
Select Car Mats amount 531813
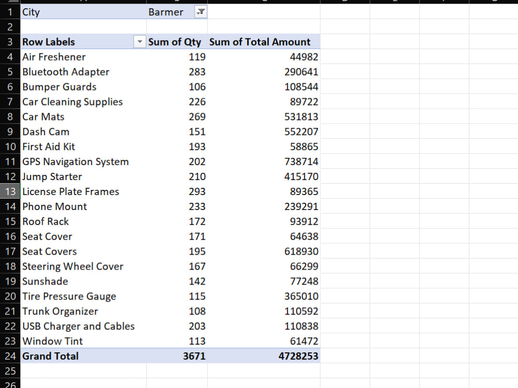click(264, 116)
